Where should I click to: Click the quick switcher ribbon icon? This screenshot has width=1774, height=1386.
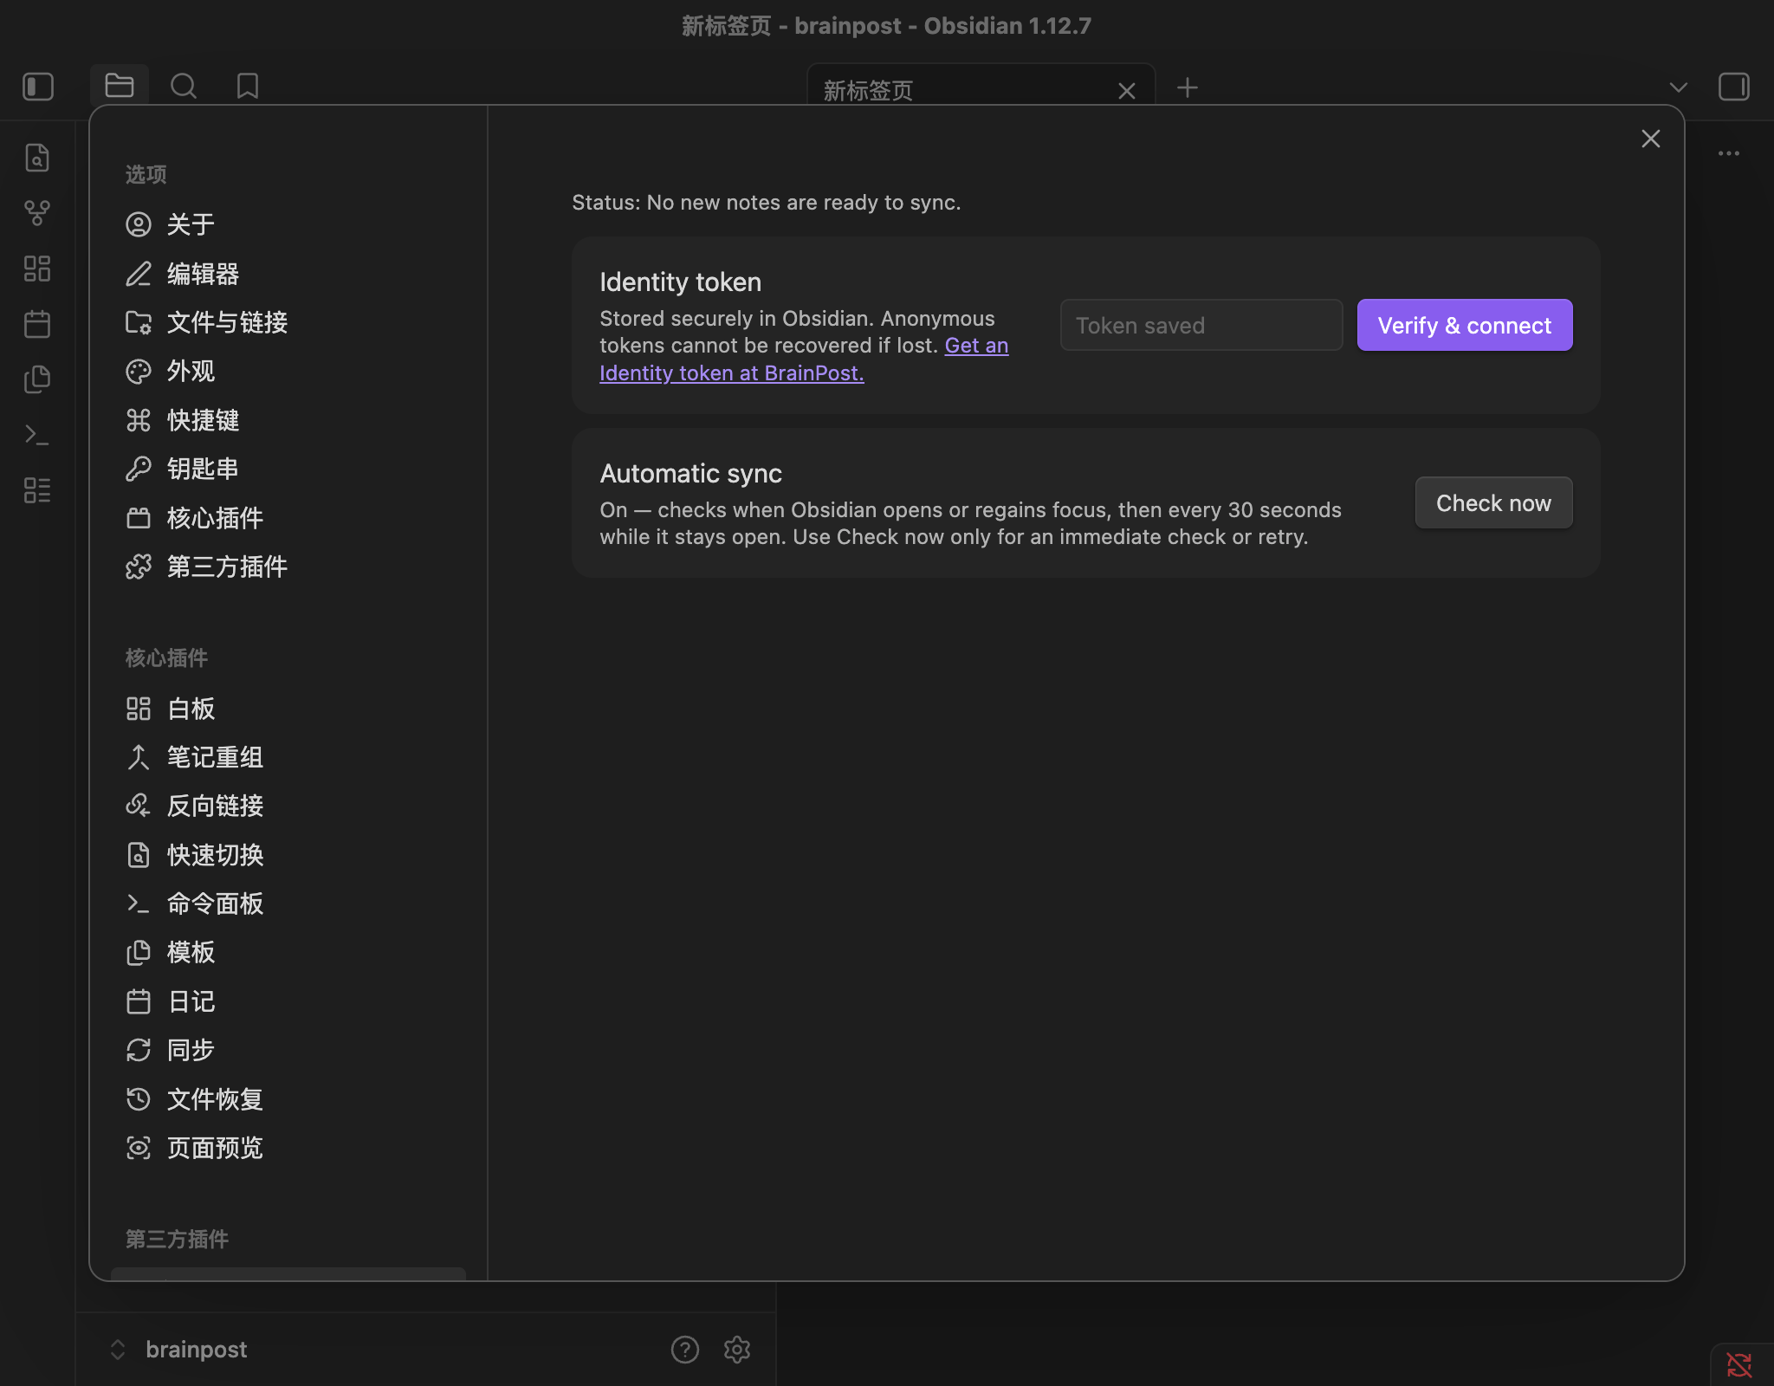37,158
